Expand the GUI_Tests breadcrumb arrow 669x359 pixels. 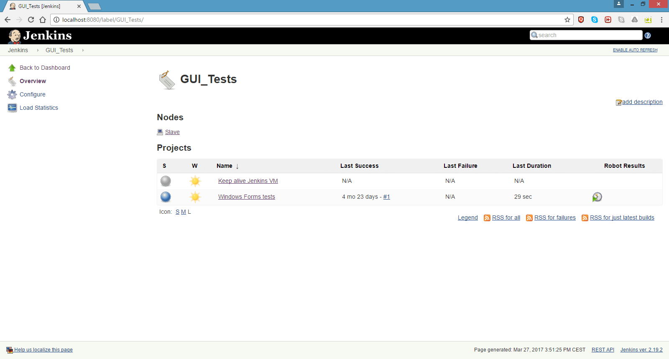(83, 50)
